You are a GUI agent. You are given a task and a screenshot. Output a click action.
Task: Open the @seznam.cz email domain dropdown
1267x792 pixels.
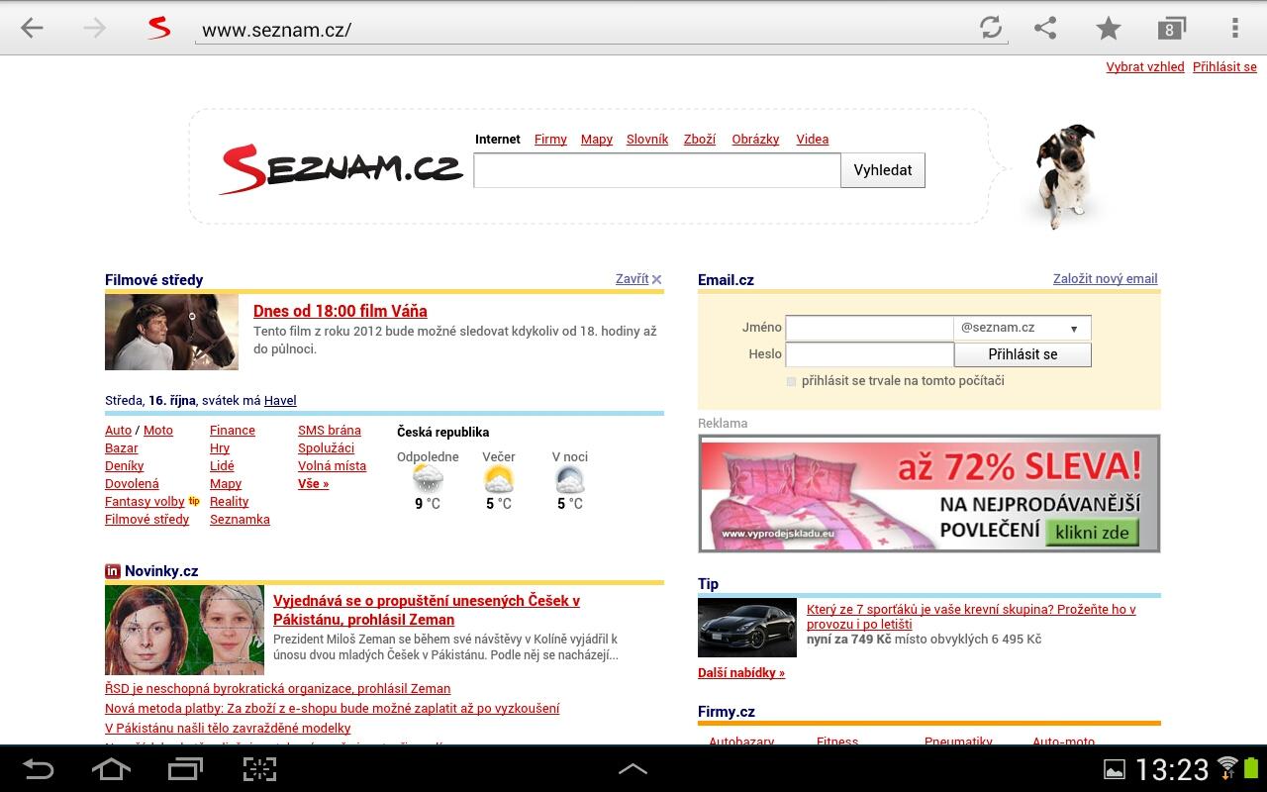(1023, 328)
